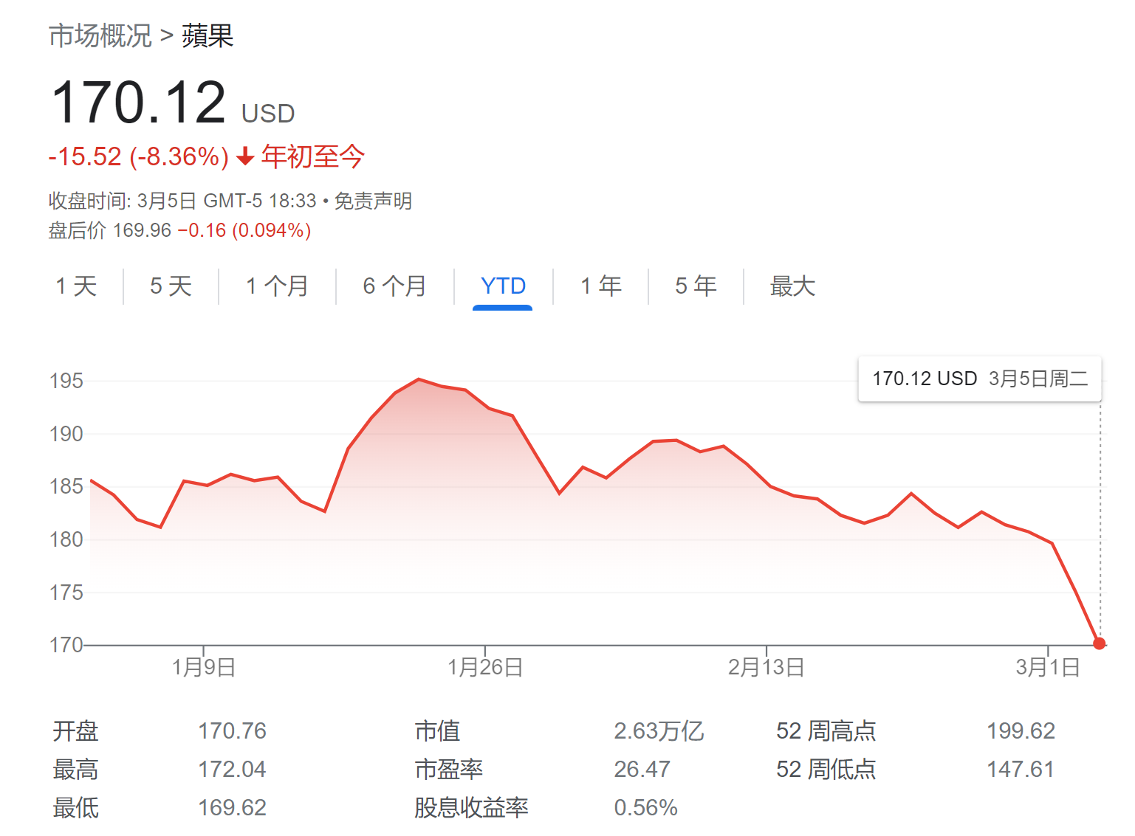Click the 最低 label

pyautogui.click(x=75, y=808)
